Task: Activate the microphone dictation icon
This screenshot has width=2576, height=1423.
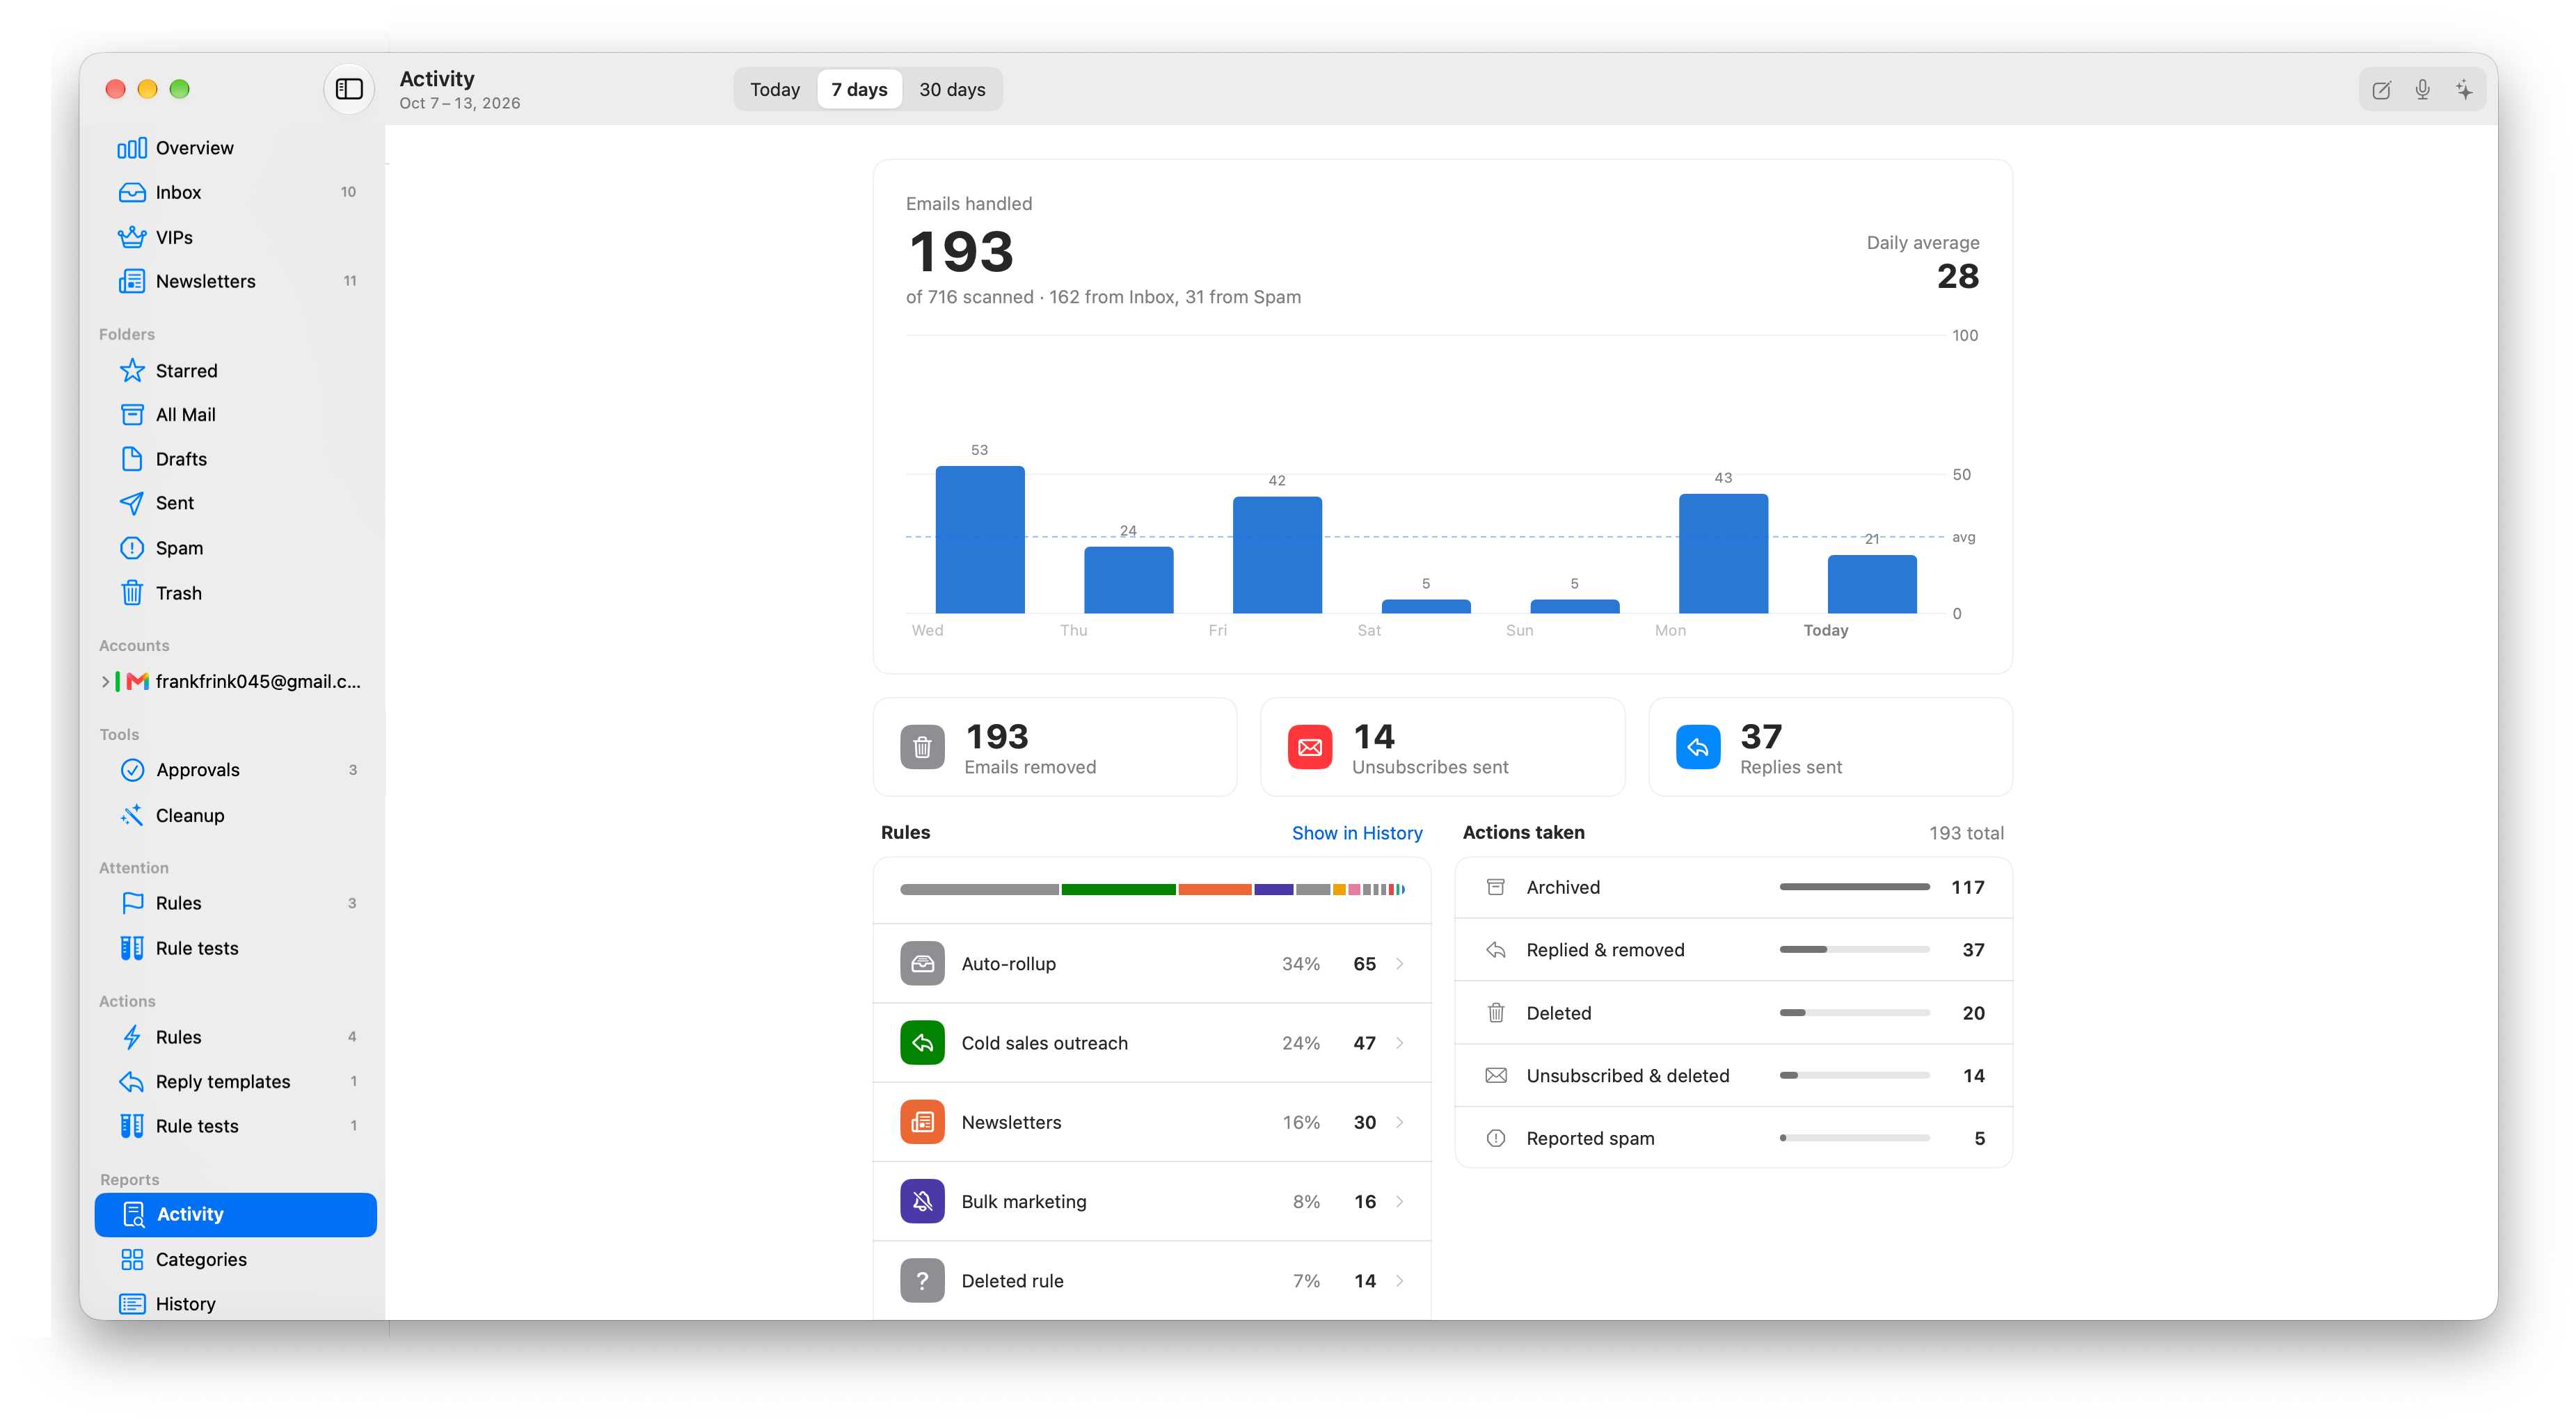Action: [2422, 90]
